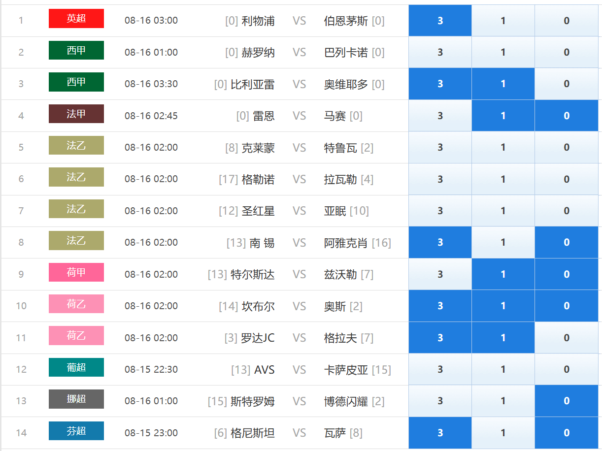Click kickoff time 08-15 22:30
This screenshot has height=451, width=602.
151,369
